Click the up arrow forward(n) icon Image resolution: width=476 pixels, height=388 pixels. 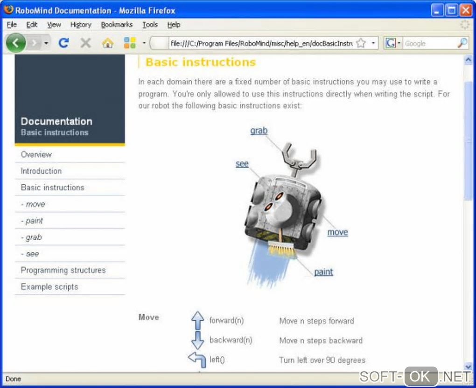coord(197,320)
